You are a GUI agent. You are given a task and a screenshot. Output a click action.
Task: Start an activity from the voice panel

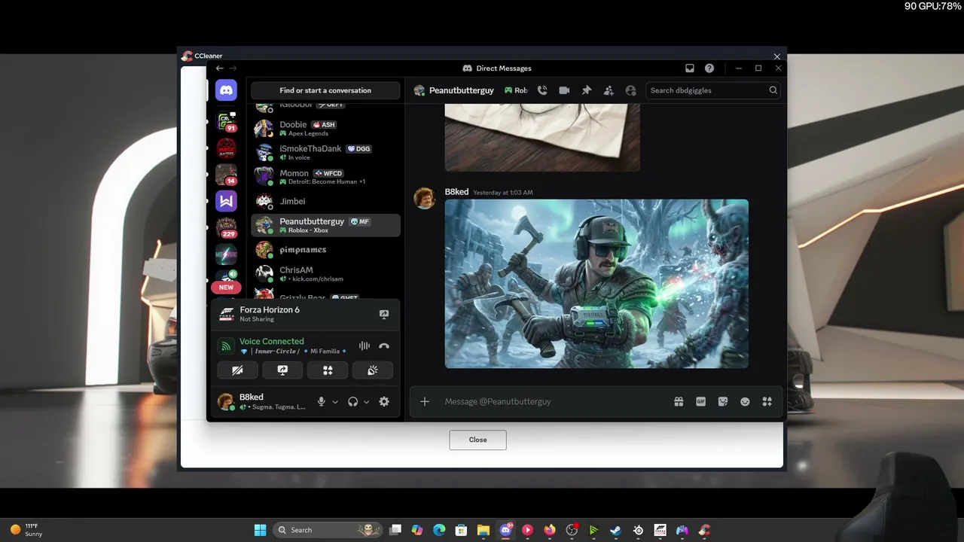coord(328,370)
